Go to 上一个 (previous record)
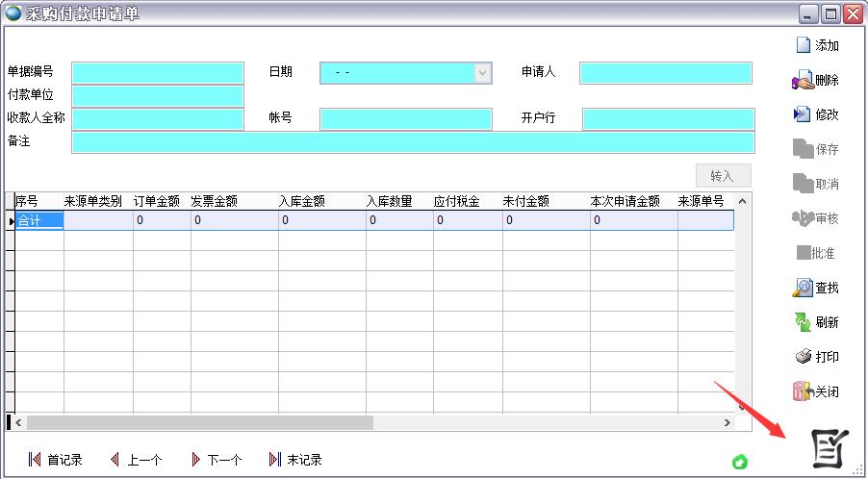The image size is (868, 479). pyautogui.click(x=115, y=460)
